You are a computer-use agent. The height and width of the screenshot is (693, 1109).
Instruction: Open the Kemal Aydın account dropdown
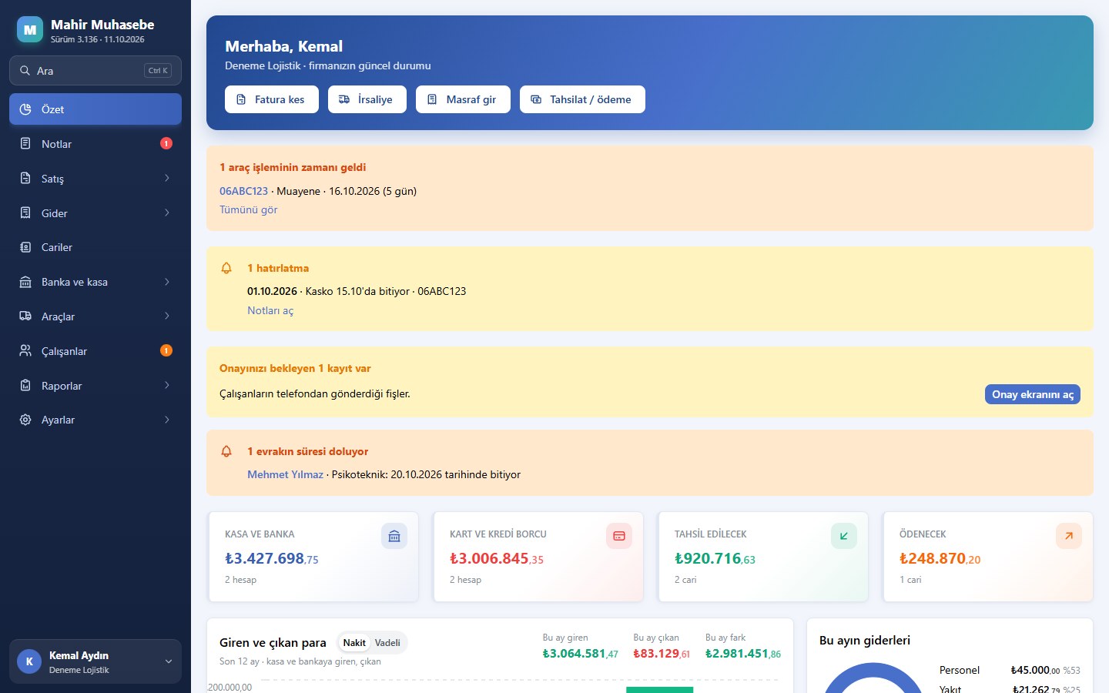point(95,661)
